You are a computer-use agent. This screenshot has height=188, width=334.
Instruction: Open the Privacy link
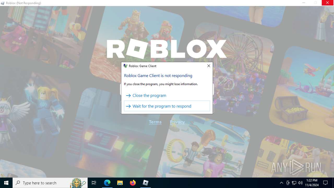point(177,122)
